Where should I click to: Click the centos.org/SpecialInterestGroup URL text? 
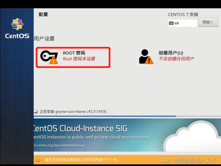59,145
